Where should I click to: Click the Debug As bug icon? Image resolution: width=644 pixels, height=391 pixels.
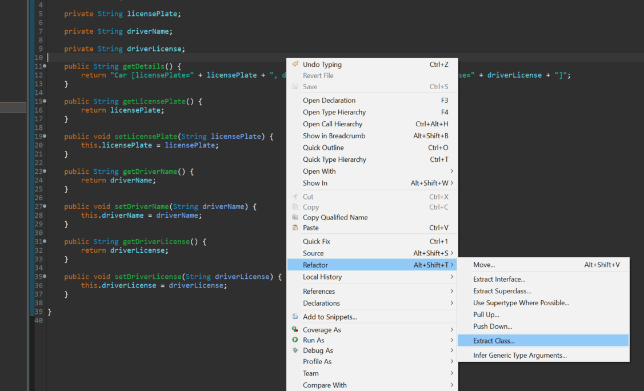(x=295, y=350)
